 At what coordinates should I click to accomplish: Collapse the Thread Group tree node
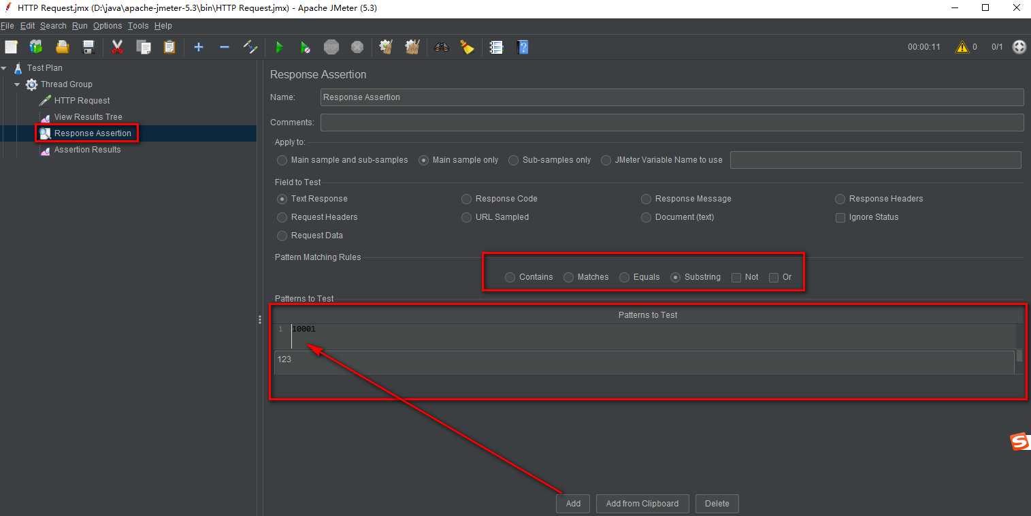coord(17,84)
